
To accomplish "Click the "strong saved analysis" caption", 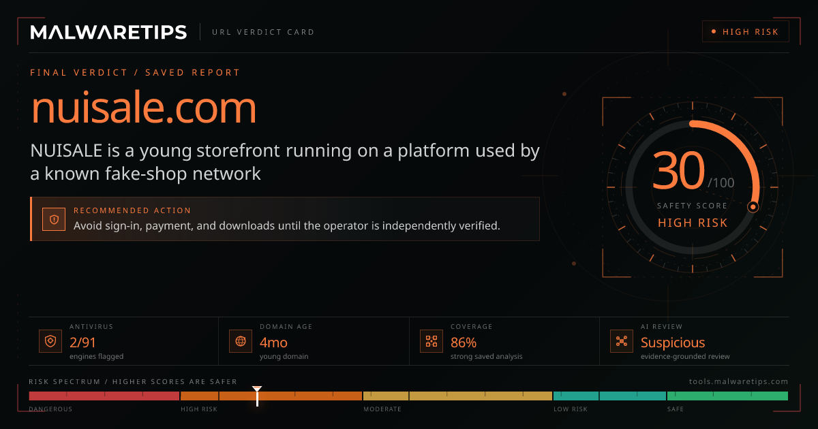I will (487, 356).
